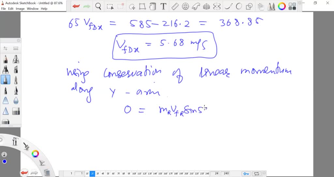The width and height of the screenshot is (334, 177).
Task: Open the Perspective Guides tool
Action: pyautogui.click(x=206, y=7)
